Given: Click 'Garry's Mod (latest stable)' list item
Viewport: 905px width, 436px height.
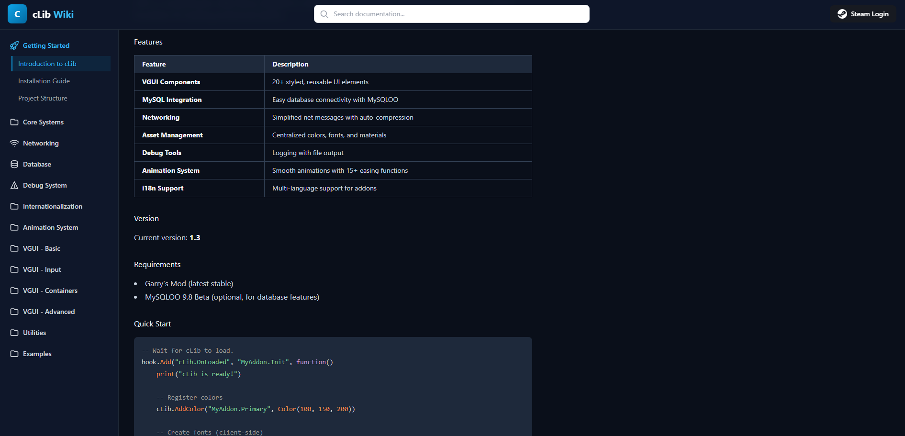Looking at the screenshot, I should 189,284.
